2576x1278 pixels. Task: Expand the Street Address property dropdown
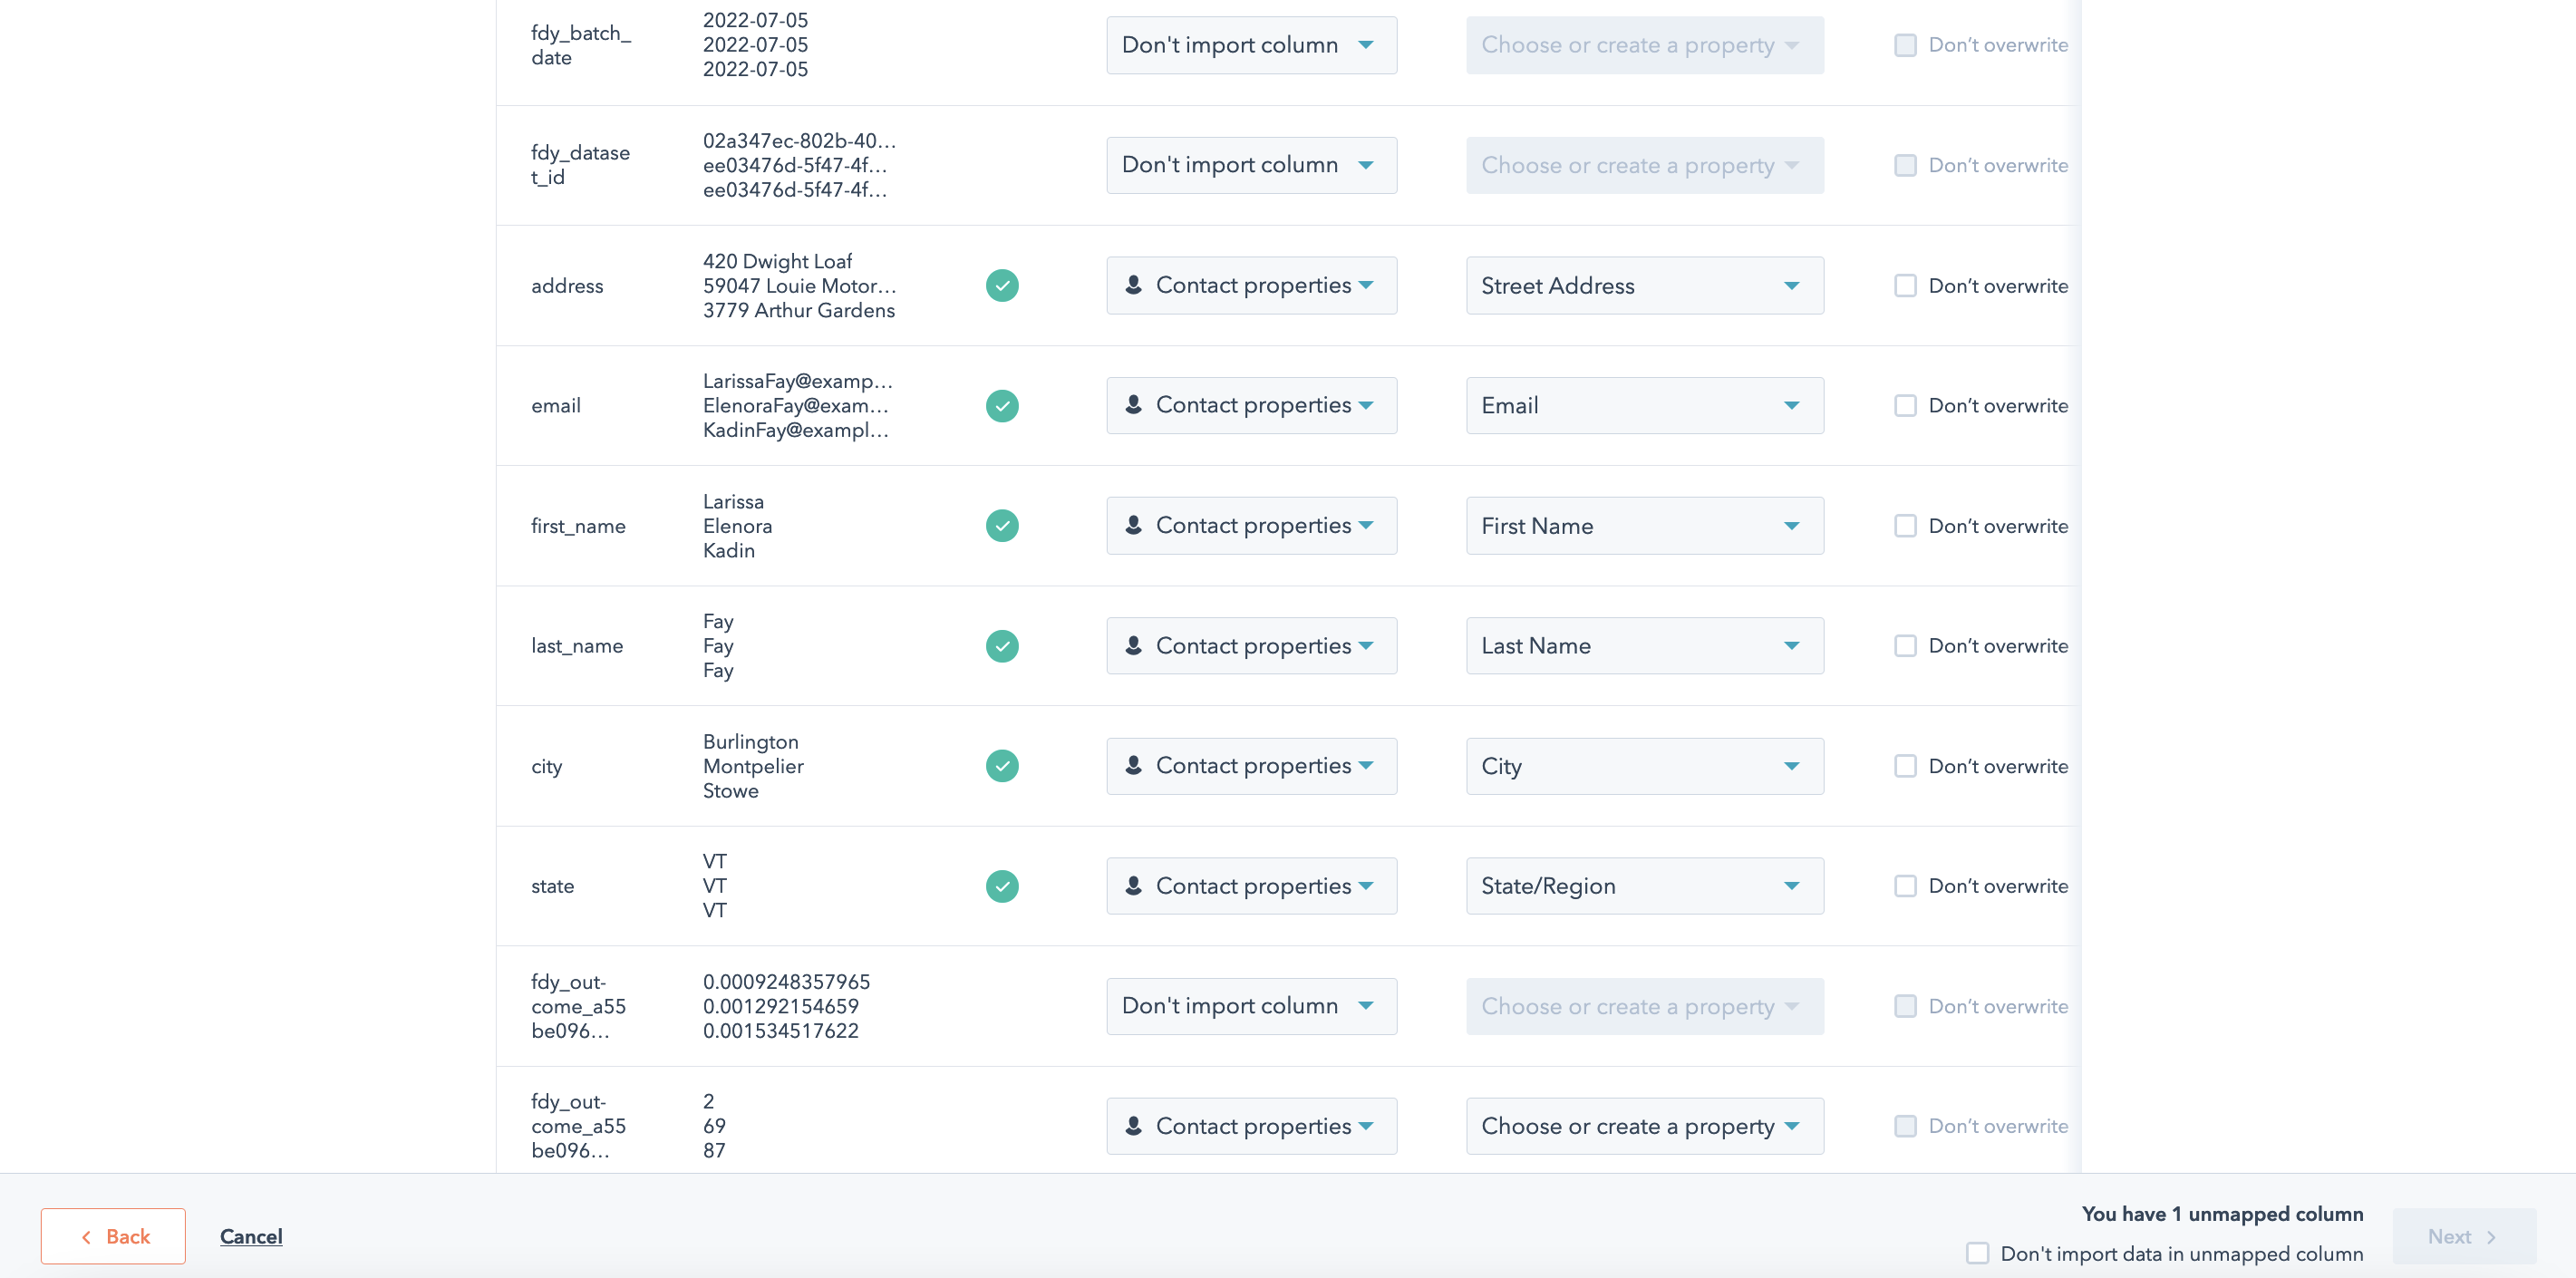coord(1792,285)
